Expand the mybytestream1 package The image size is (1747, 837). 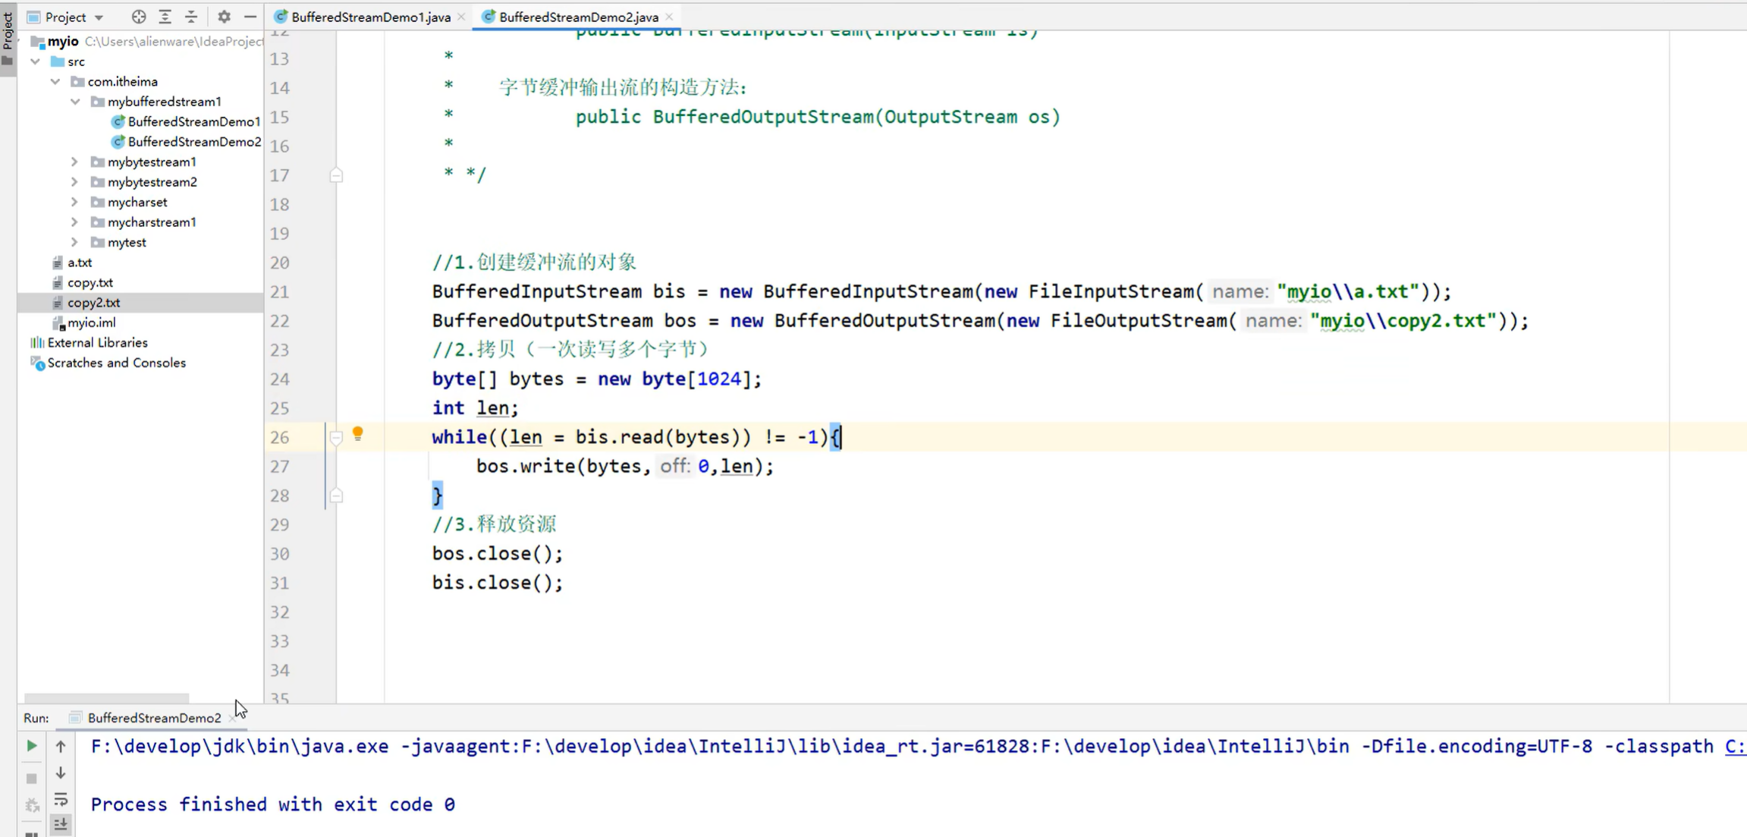click(x=74, y=162)
